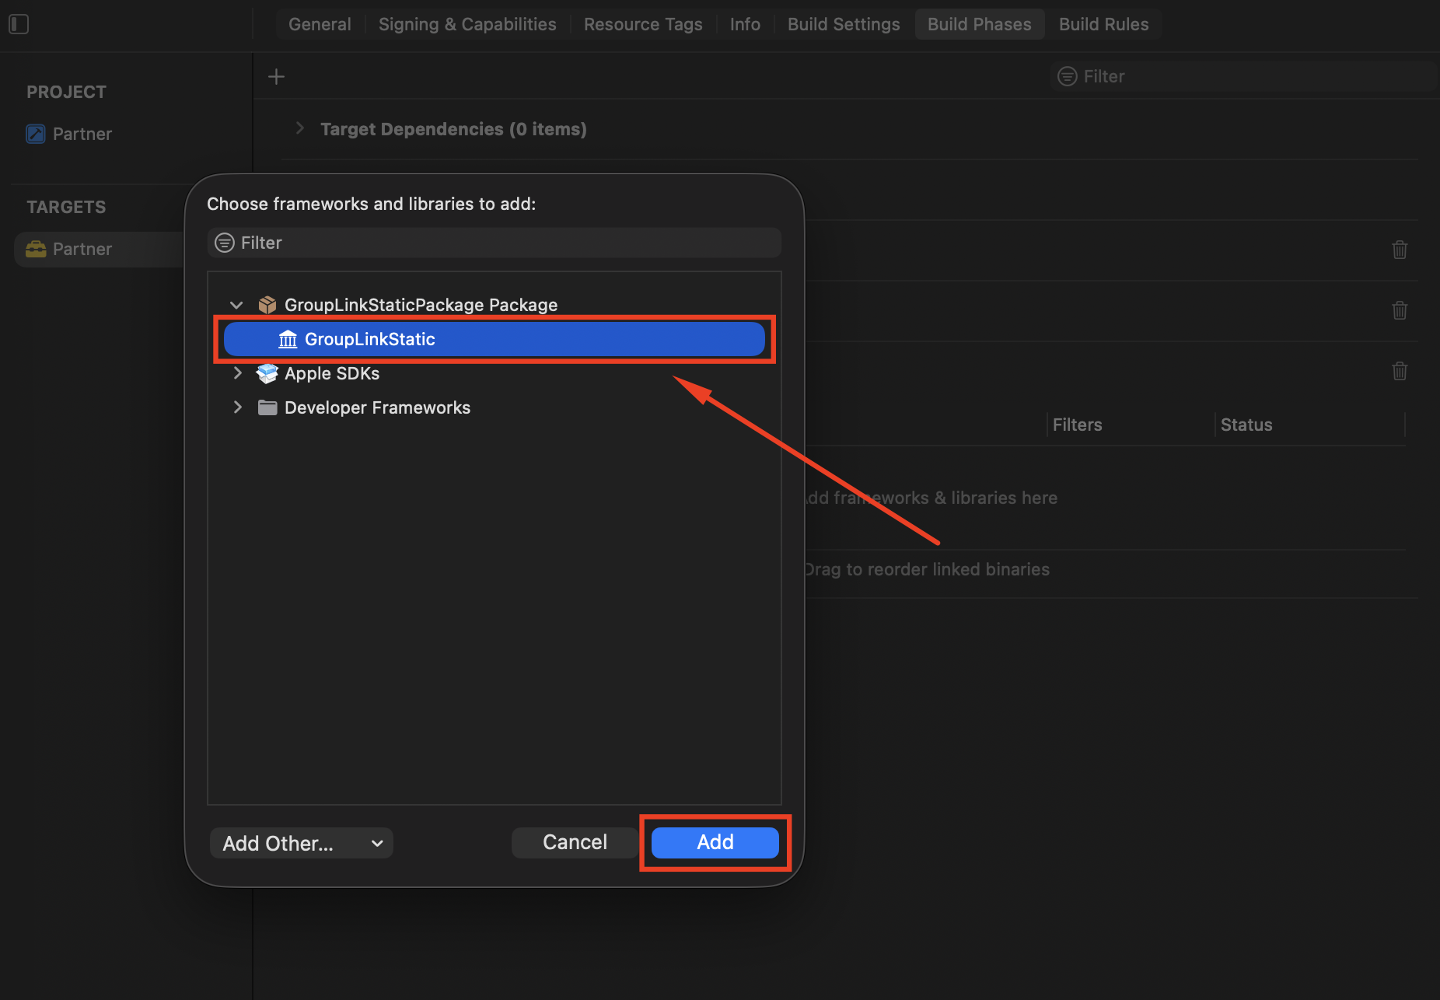Select the GroupLinkStatic library row

(x=495, y=339)
